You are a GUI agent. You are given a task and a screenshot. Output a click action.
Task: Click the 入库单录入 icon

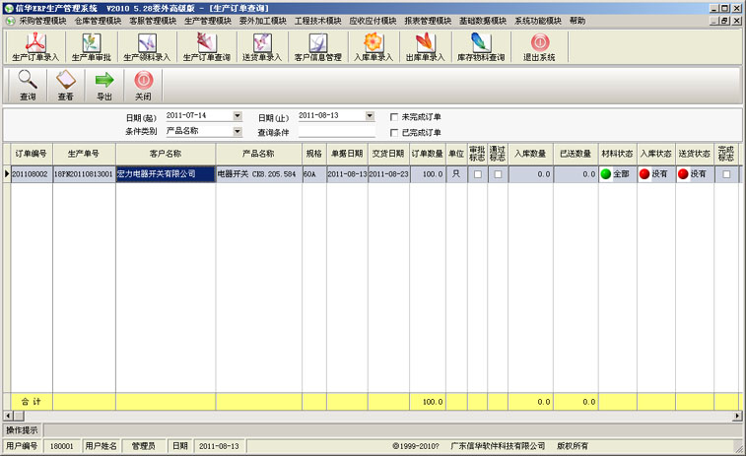pos(373,46)
